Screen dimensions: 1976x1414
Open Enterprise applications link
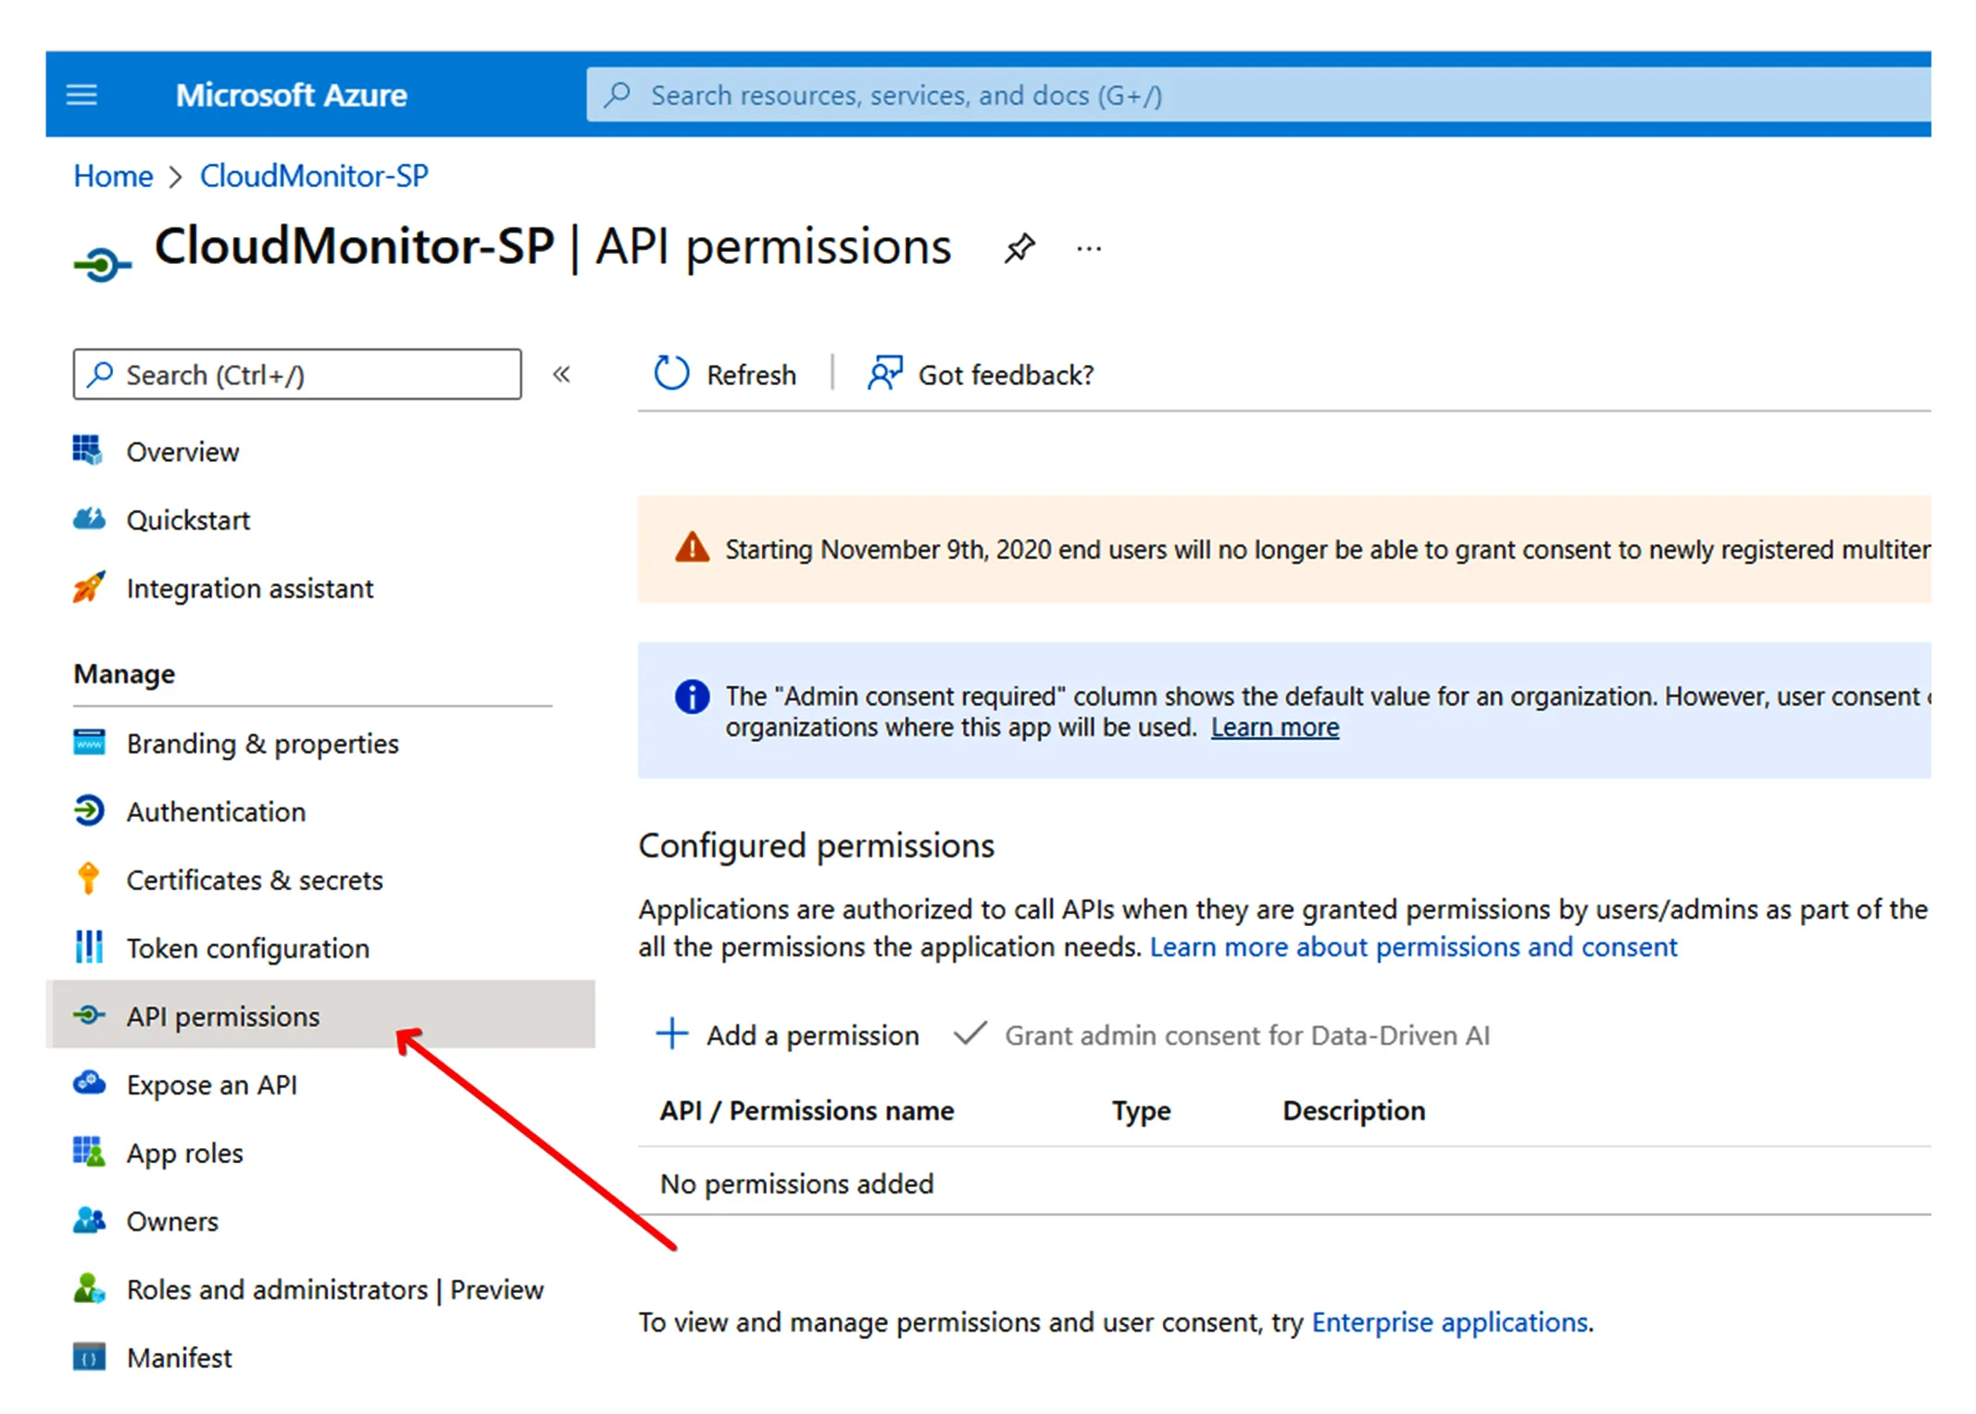1449,1322
